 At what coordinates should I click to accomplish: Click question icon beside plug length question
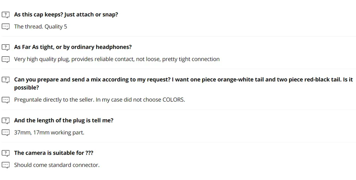[6, 120]
